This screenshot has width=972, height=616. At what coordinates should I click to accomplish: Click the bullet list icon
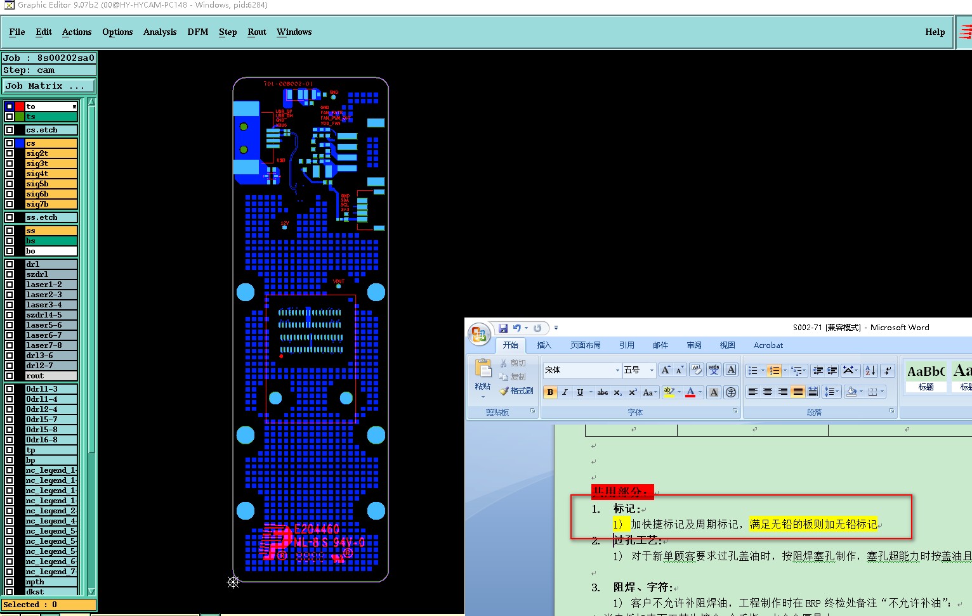click(752, 370)
